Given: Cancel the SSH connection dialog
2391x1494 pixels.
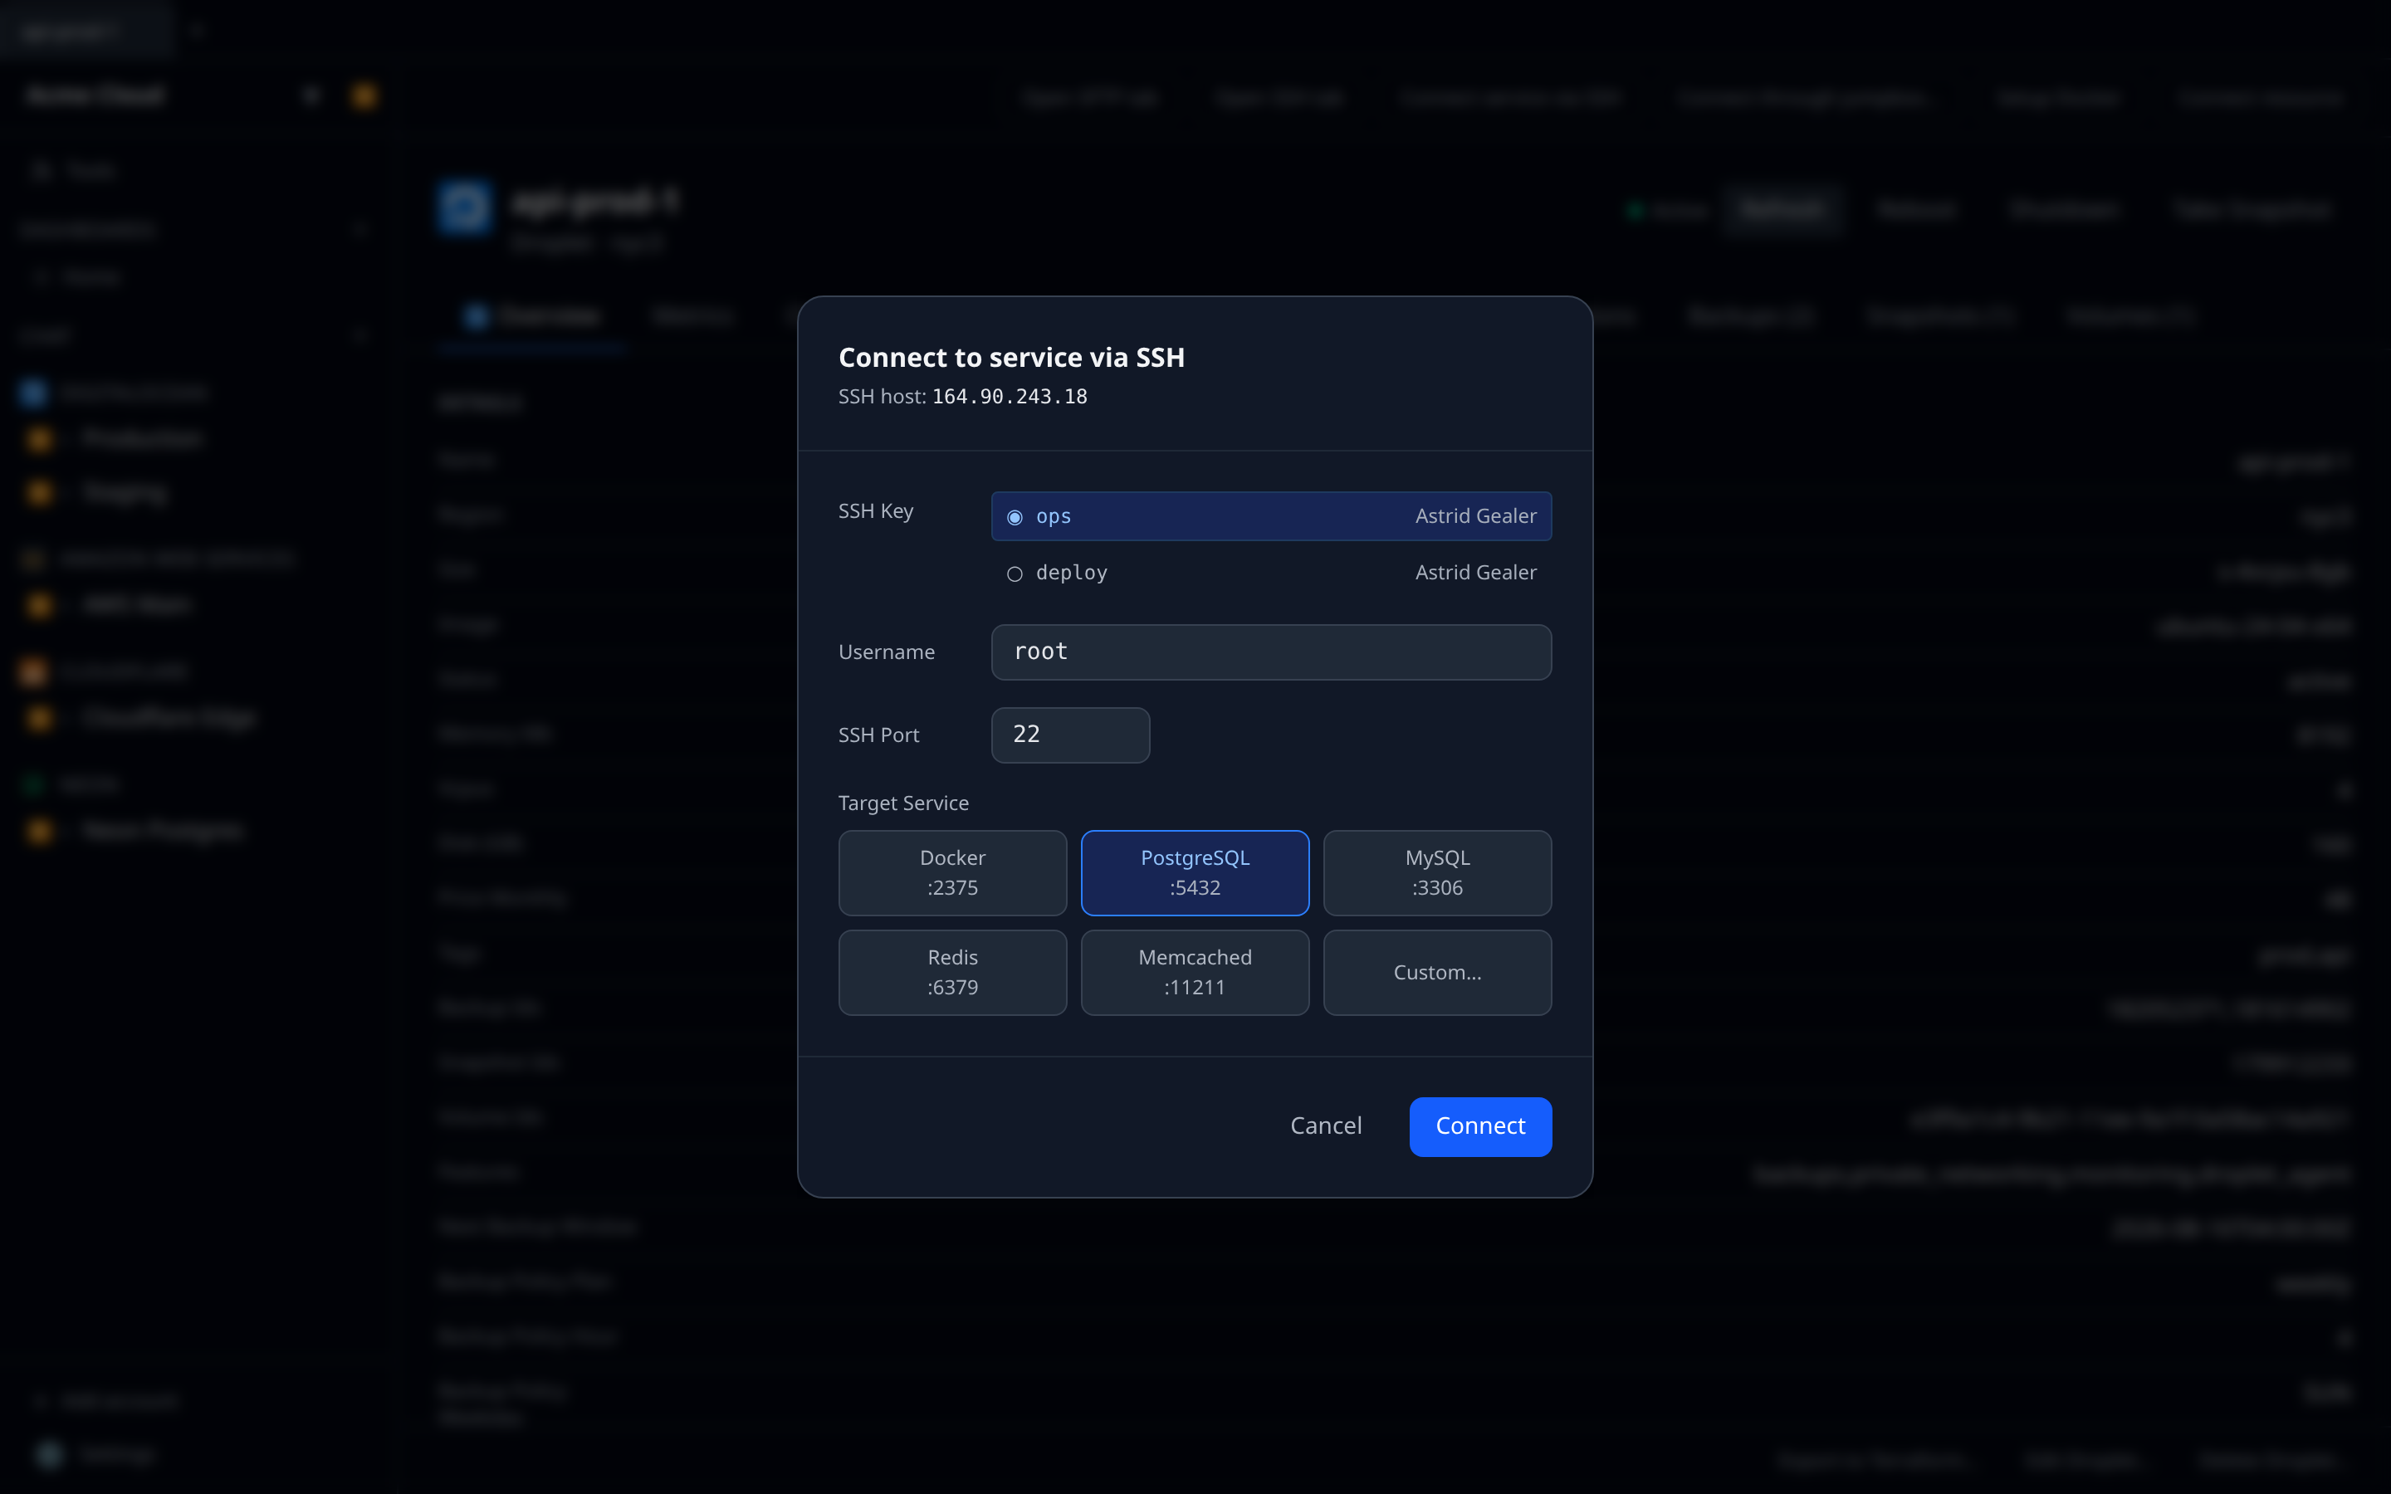Looking at the screenshot, I should coord(1326,1126).
